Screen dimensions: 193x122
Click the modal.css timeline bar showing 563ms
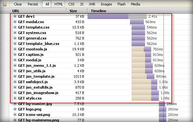tap(137, 22)
